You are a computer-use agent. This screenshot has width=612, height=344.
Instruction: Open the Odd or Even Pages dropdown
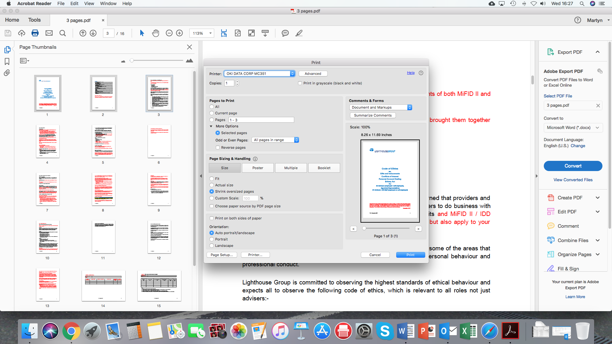pos(276,140)
